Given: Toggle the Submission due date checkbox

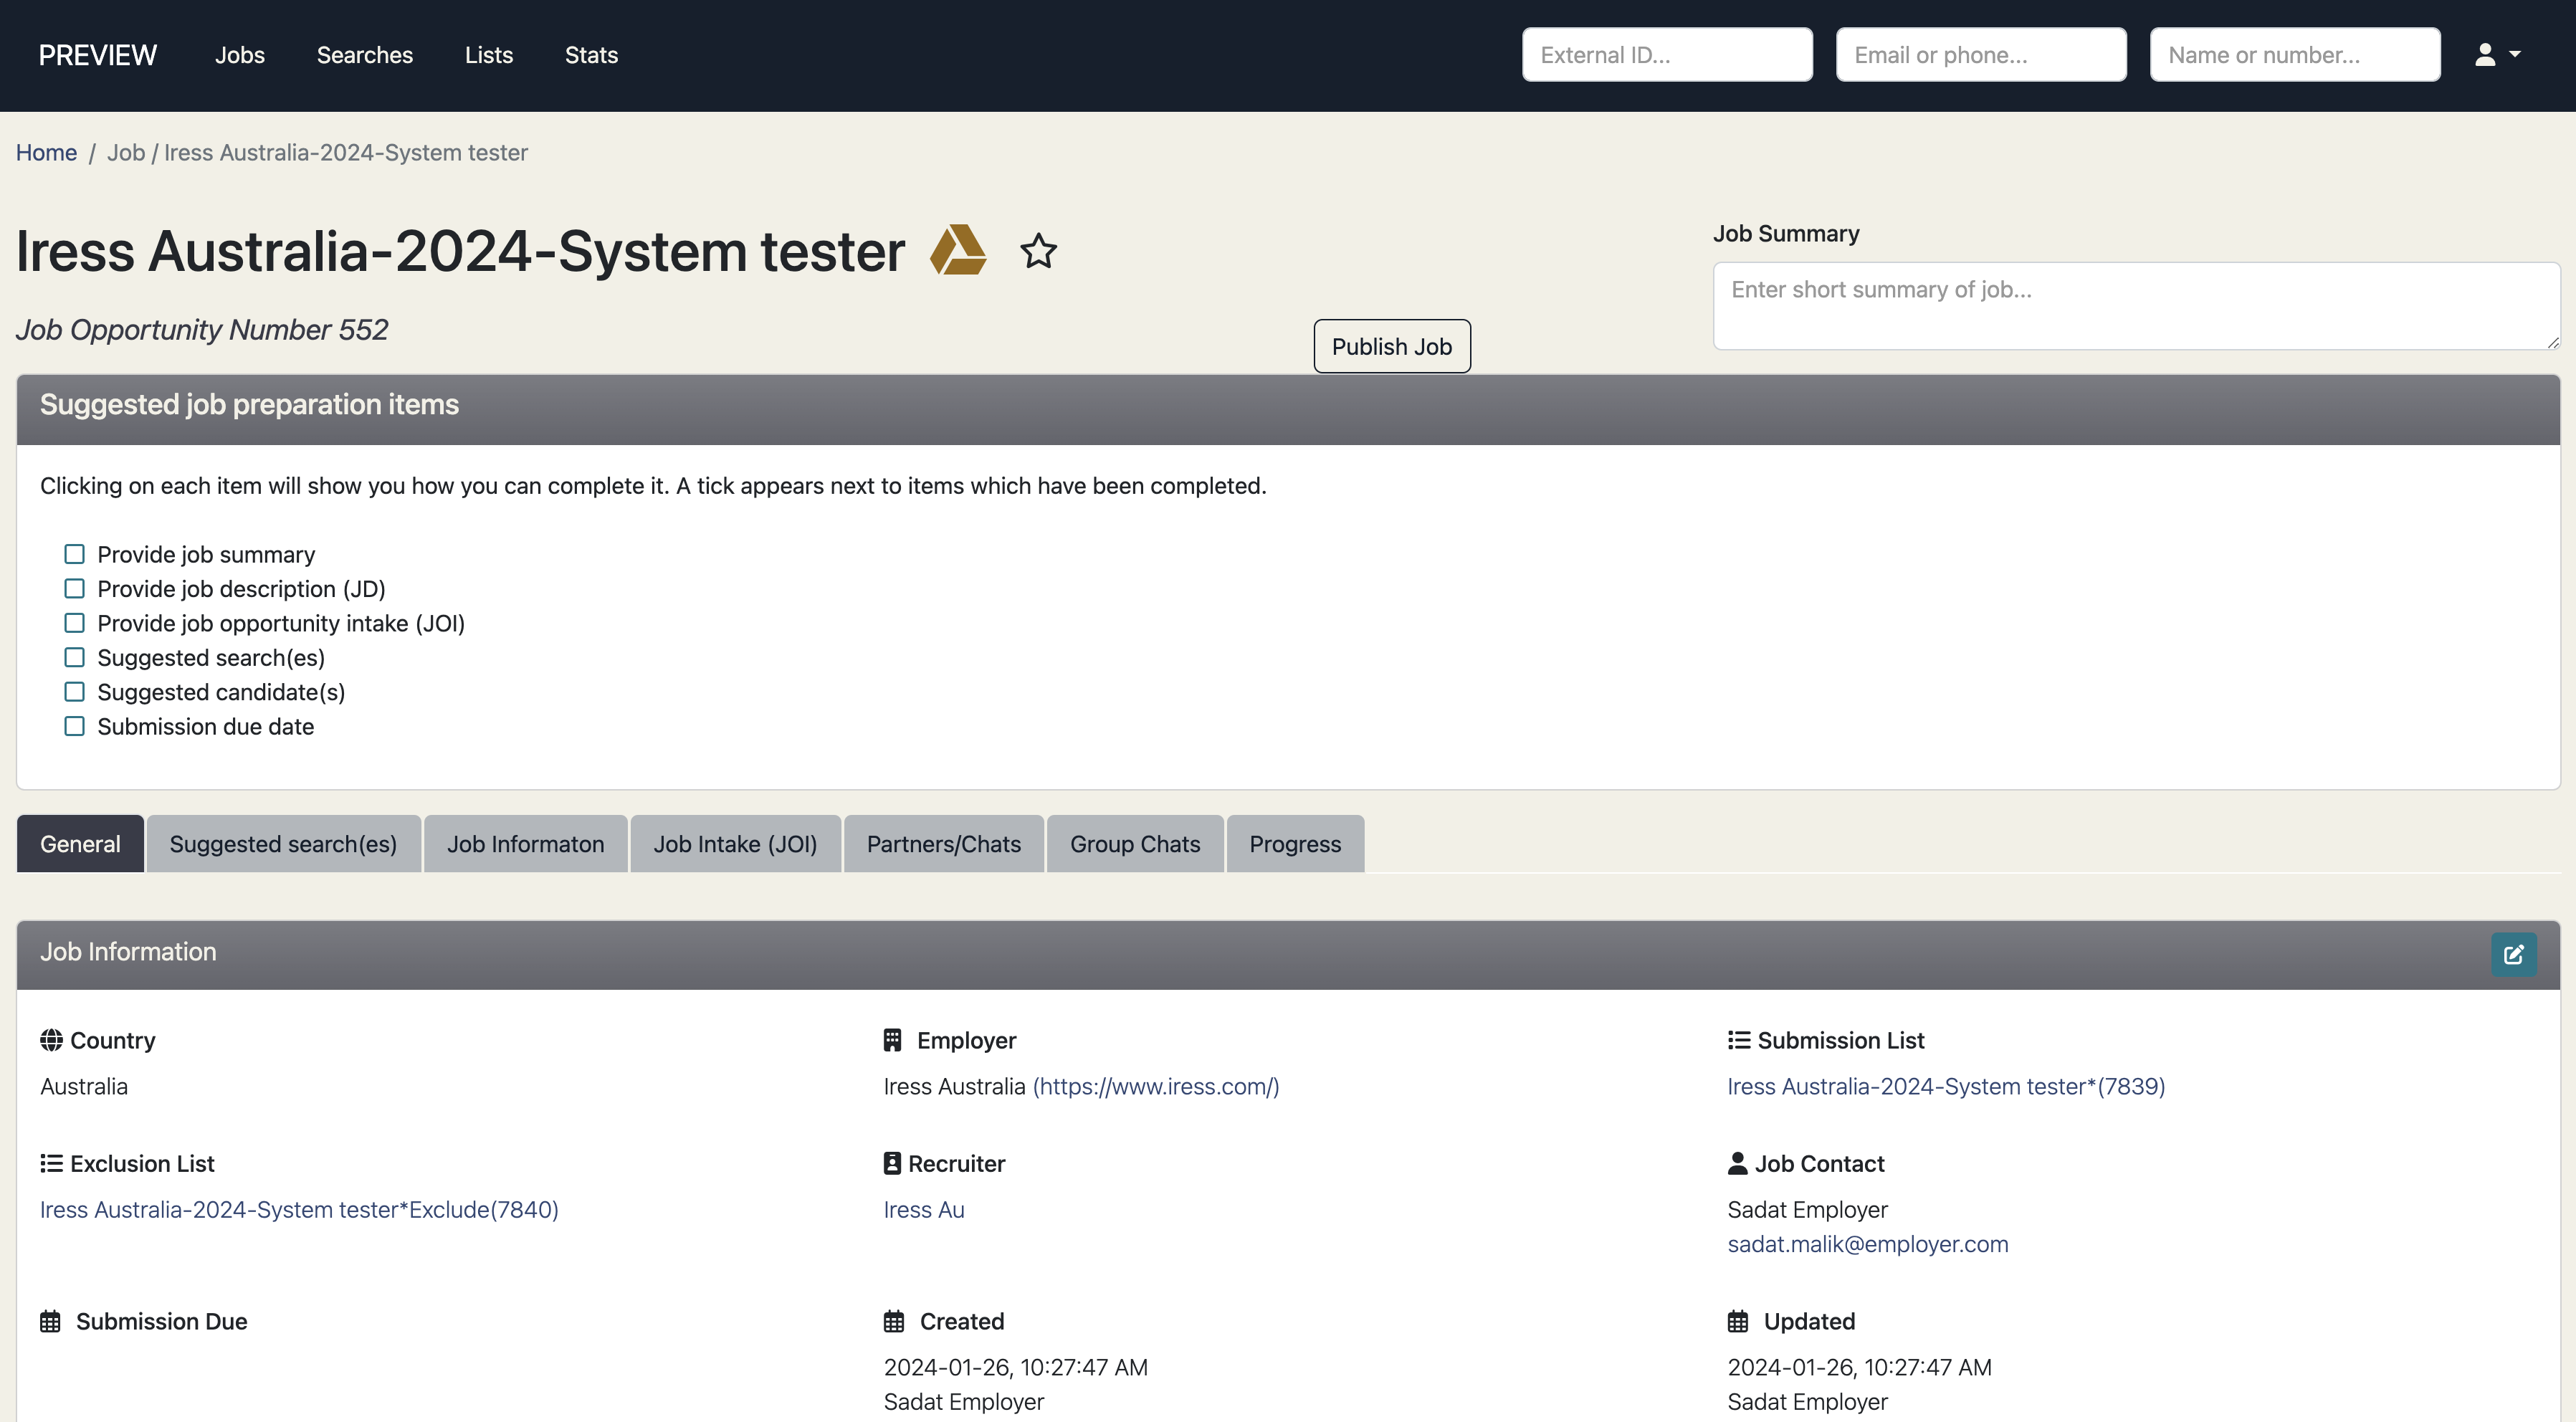Looking at the screenshot, I should [74, 726].
